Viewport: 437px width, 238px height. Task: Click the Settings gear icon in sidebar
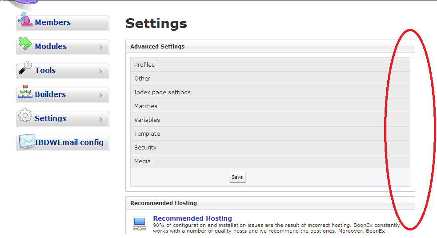pos(25,116)
